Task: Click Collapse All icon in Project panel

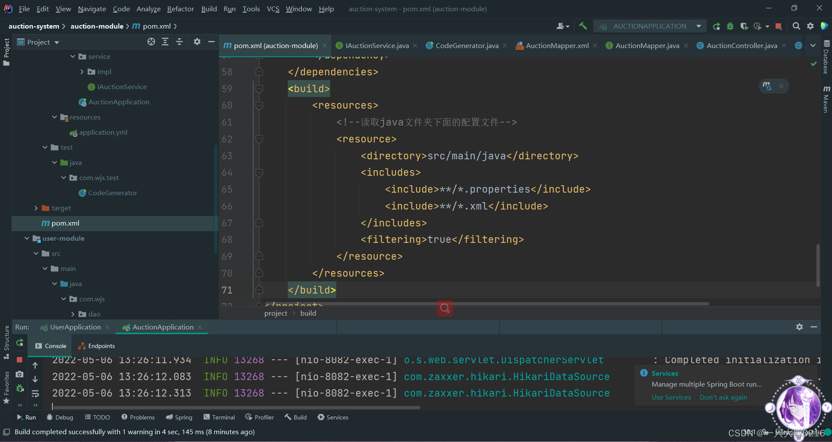Action: coord(179,42)
